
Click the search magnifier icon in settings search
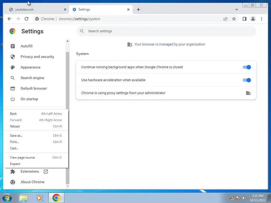[x=82, y=31]
